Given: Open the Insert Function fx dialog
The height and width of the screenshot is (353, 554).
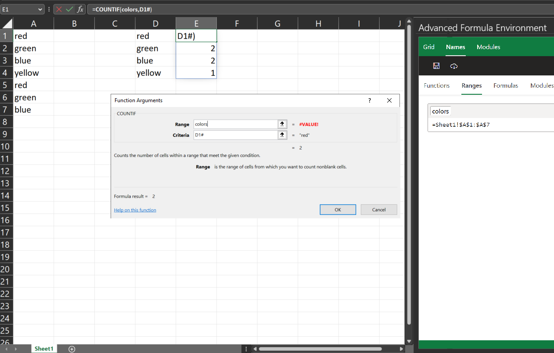Looking at the screenshot, I should (x=81, y=9).
